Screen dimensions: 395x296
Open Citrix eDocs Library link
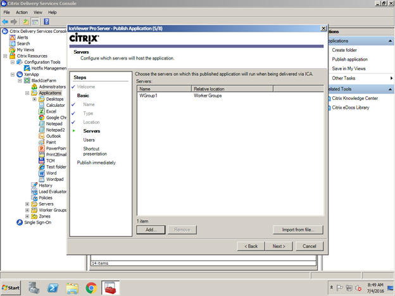tap(351, 108)
